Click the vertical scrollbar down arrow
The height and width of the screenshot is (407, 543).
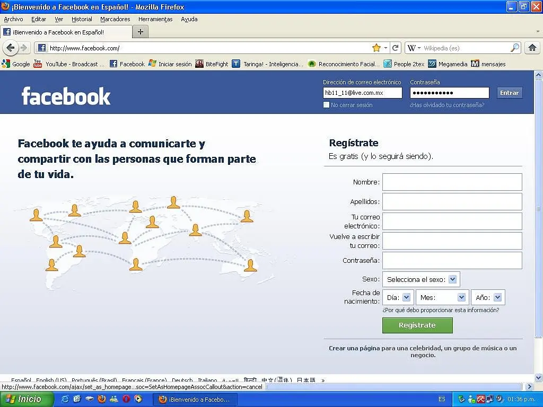(538, 377)
